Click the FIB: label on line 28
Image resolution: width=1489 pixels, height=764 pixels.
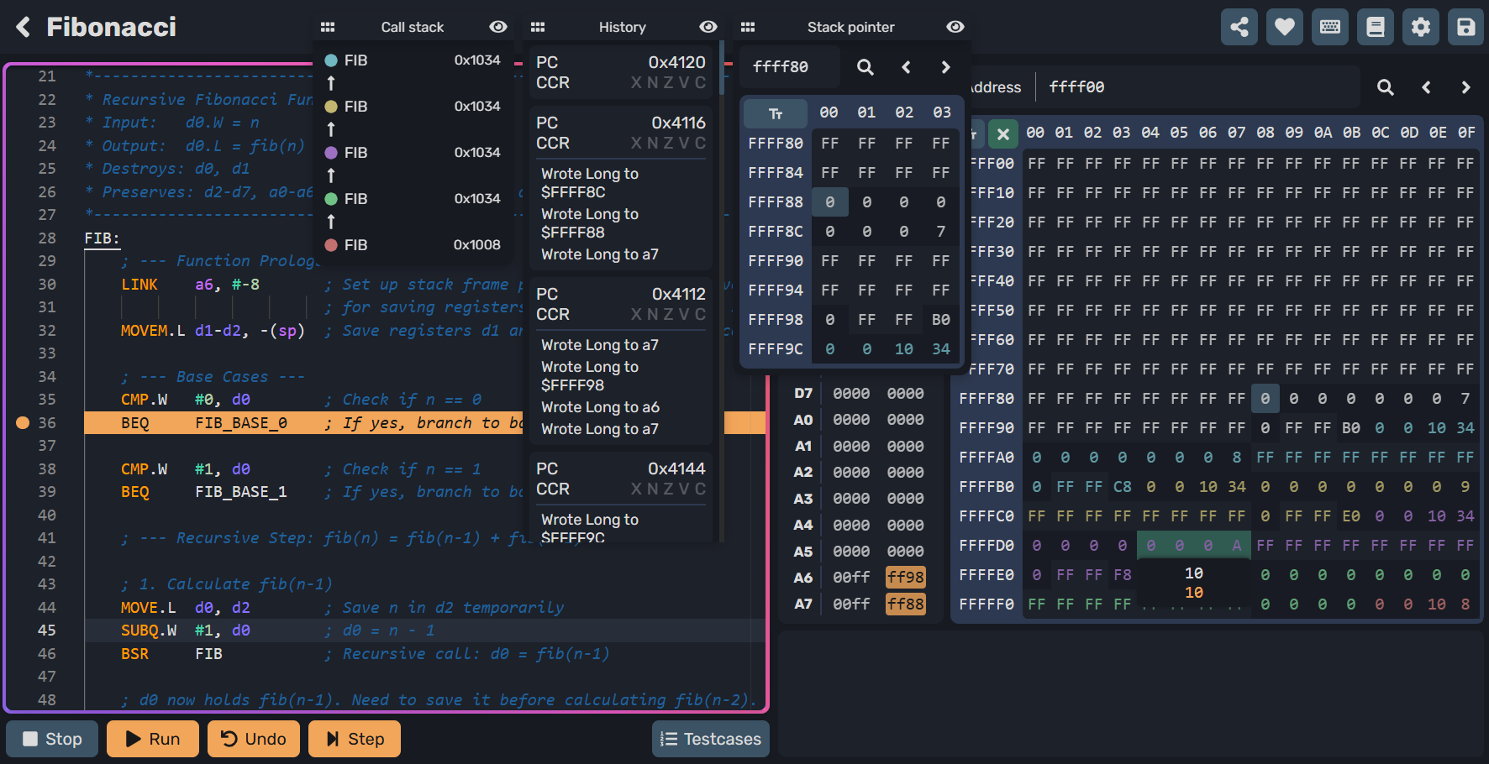(x=103, y=238)
